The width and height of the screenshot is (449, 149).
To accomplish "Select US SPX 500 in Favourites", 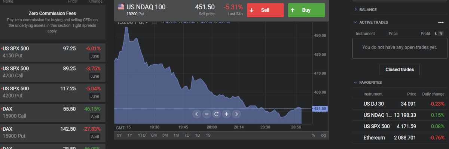I will click(400, 126).
